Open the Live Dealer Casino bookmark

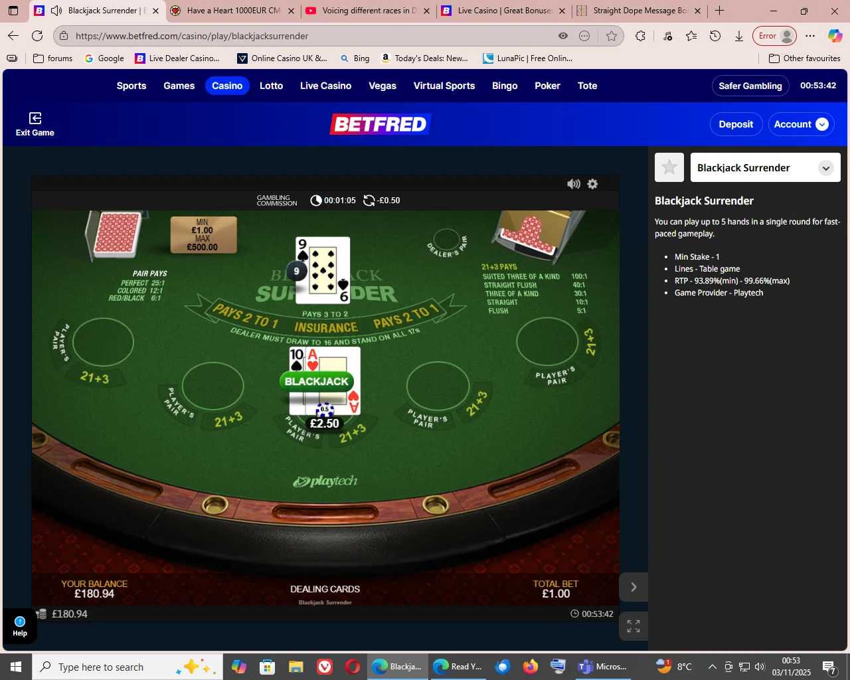[177, 58]
